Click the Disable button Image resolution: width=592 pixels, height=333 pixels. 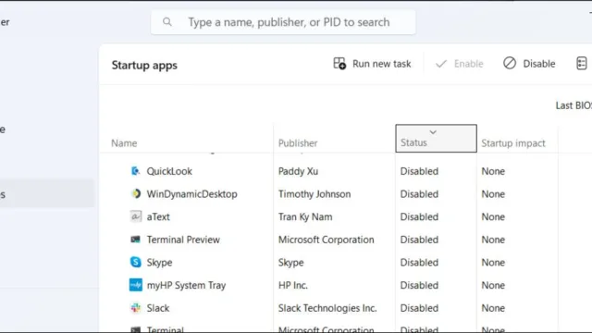529,64
